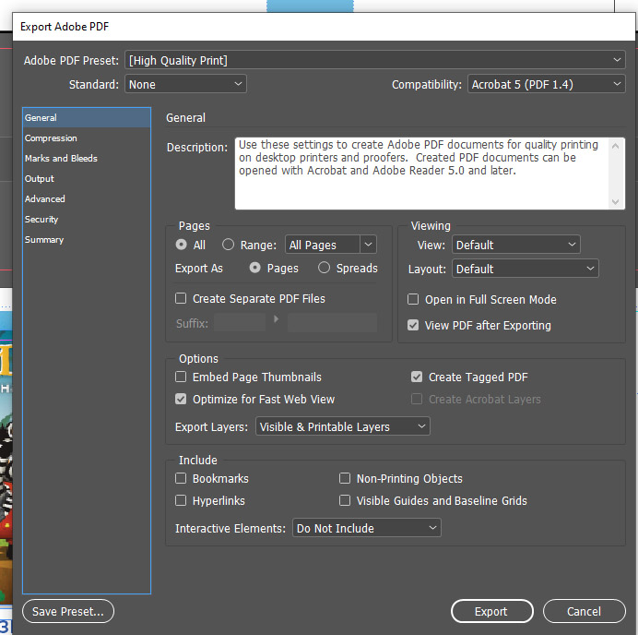Open the Compatibility dropdown

(x=546, y=84)
